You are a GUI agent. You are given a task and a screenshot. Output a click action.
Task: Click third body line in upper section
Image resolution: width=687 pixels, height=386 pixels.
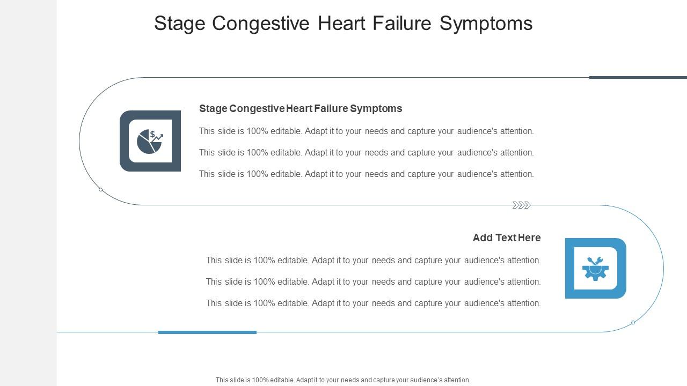[367, 174]
